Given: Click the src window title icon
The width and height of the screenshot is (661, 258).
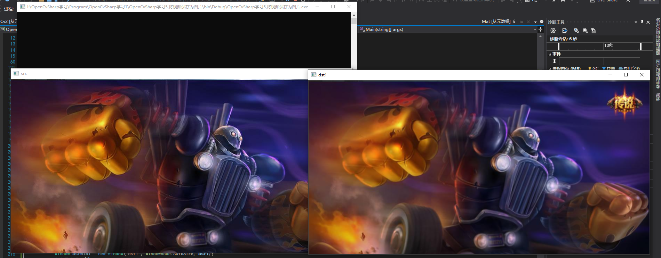Looking at the screenshot, I should pyautogui.click(x=16, y=73).
